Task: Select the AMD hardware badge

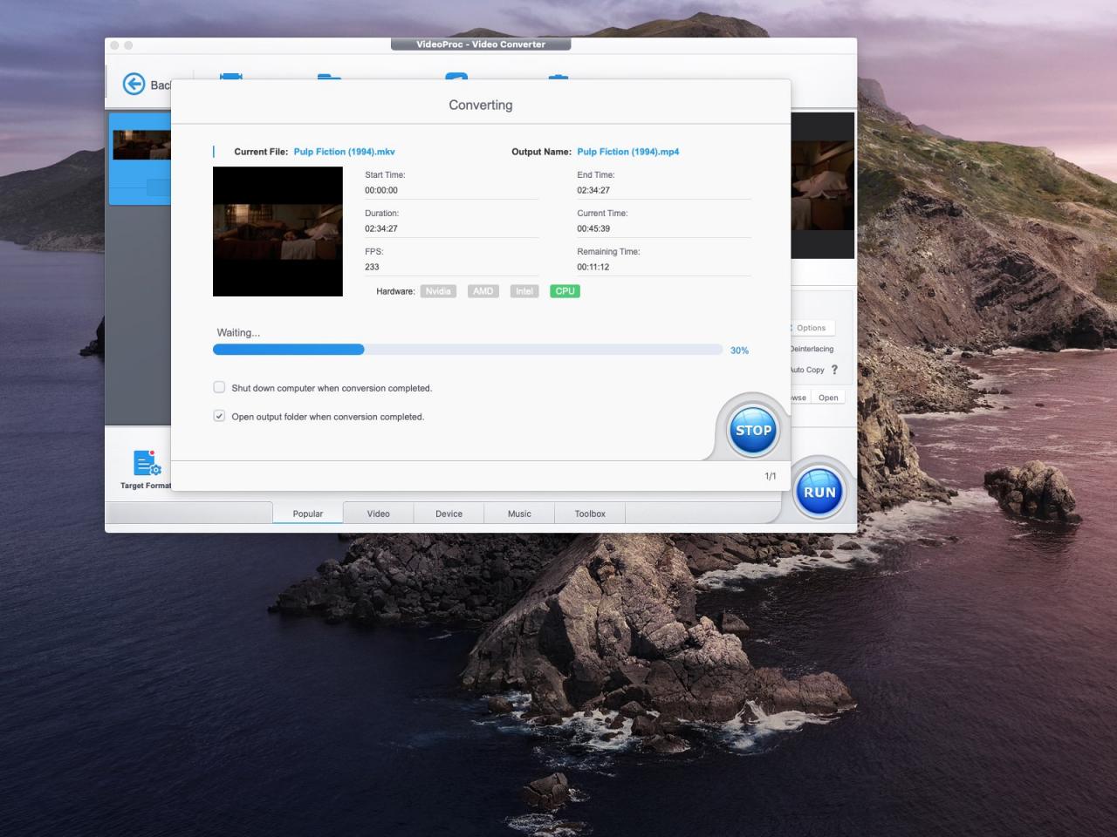Action: click(483, 291)
